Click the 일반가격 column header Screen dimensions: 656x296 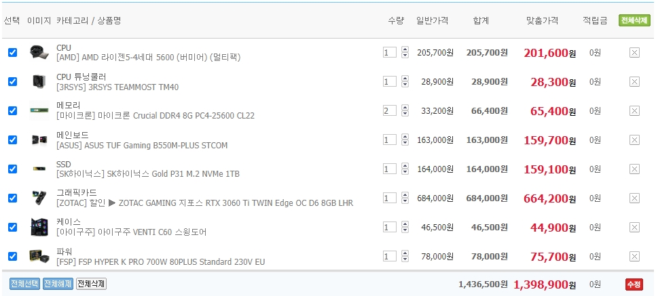(x=433, y=20)
